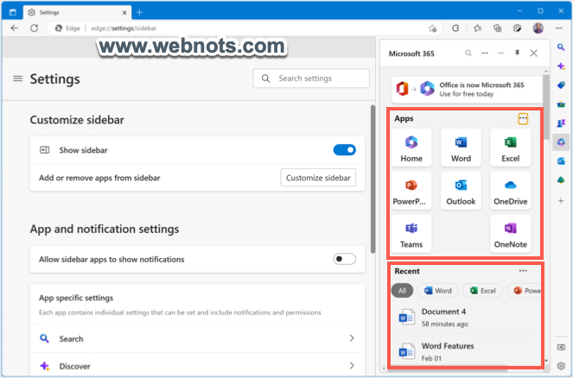Open the Apps section more options menu
The image size is (573, 378).
[x=523, y=118]
